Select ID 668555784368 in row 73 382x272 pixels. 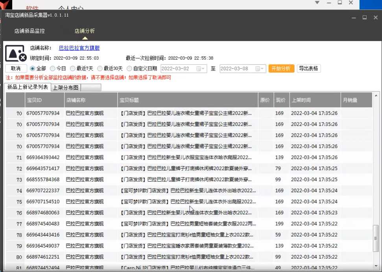pos(43,179)
